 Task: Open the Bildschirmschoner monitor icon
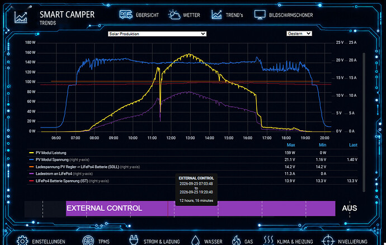point(260,15)
